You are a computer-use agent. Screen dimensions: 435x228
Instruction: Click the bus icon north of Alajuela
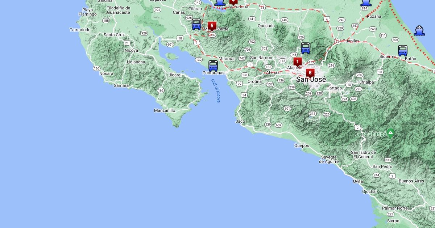(x=306, y=48)
